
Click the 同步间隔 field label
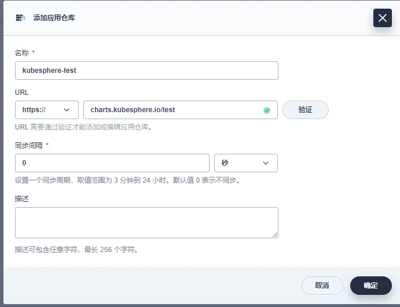(x=28, y=146)
